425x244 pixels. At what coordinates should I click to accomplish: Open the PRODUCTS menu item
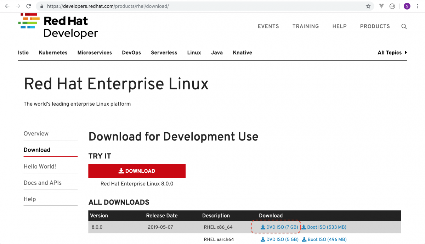(x=375, y=26)
